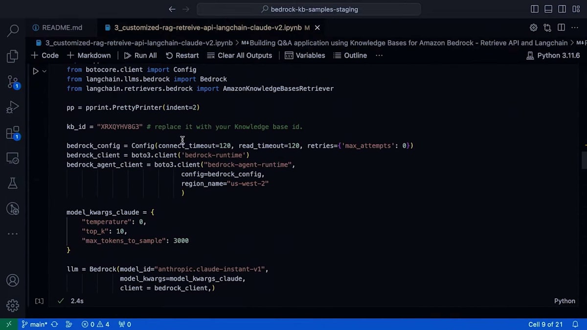The width and height of the screenshot is (587, 330).
Task: Toggle the bottom panel layout
Action: [x=548, y=9]
